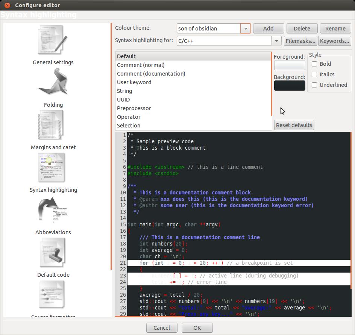355x335 pixels.
Task: Select 'Operator' style entry
Action: [x=193, y=117]
